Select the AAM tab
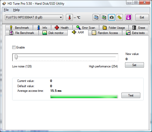 78,32
